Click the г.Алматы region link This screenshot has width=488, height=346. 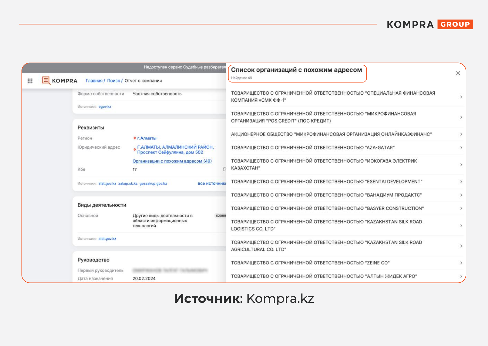tap(147, 138)
